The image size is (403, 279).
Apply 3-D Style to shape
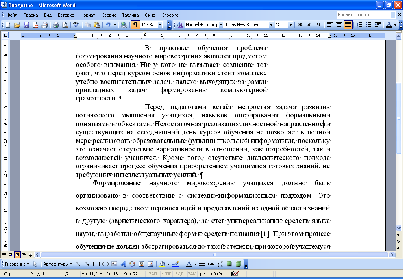(238, 264)
